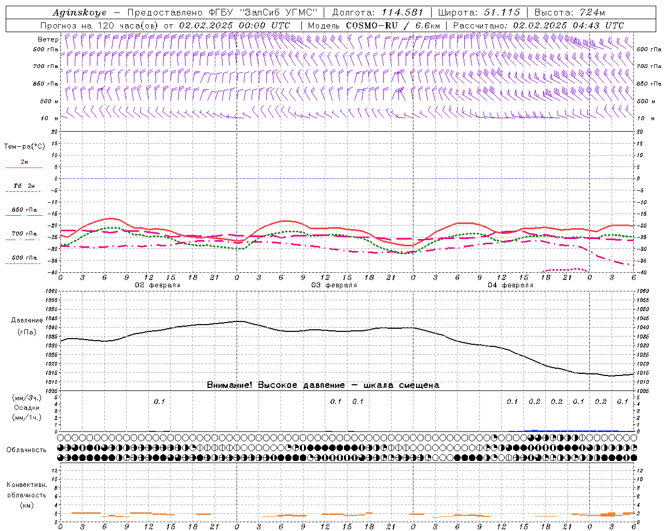The image size is (664, 531).
Task: Select the 700 гПа temperature legend entry
Action: coord(24,234)
